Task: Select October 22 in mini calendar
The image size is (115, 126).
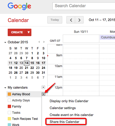Action: pyautogui.click(x=32, y=68)
